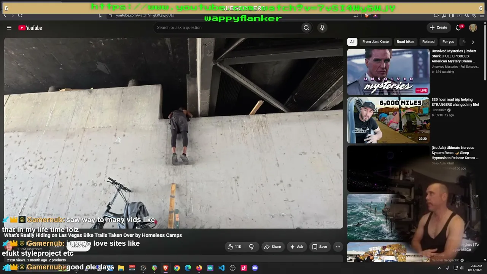Focus the YouTube search field

pos(227,27)
